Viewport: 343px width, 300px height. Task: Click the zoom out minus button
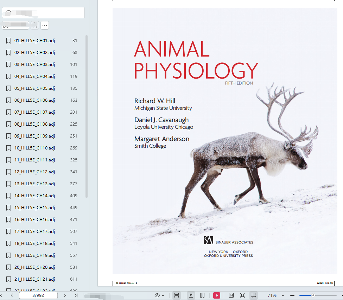[x=292, y=295]
